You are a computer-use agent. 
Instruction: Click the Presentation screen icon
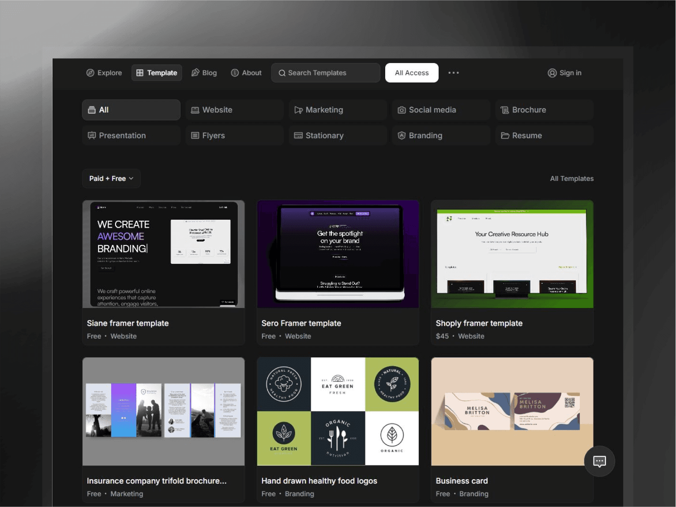[x=92, y=135]
